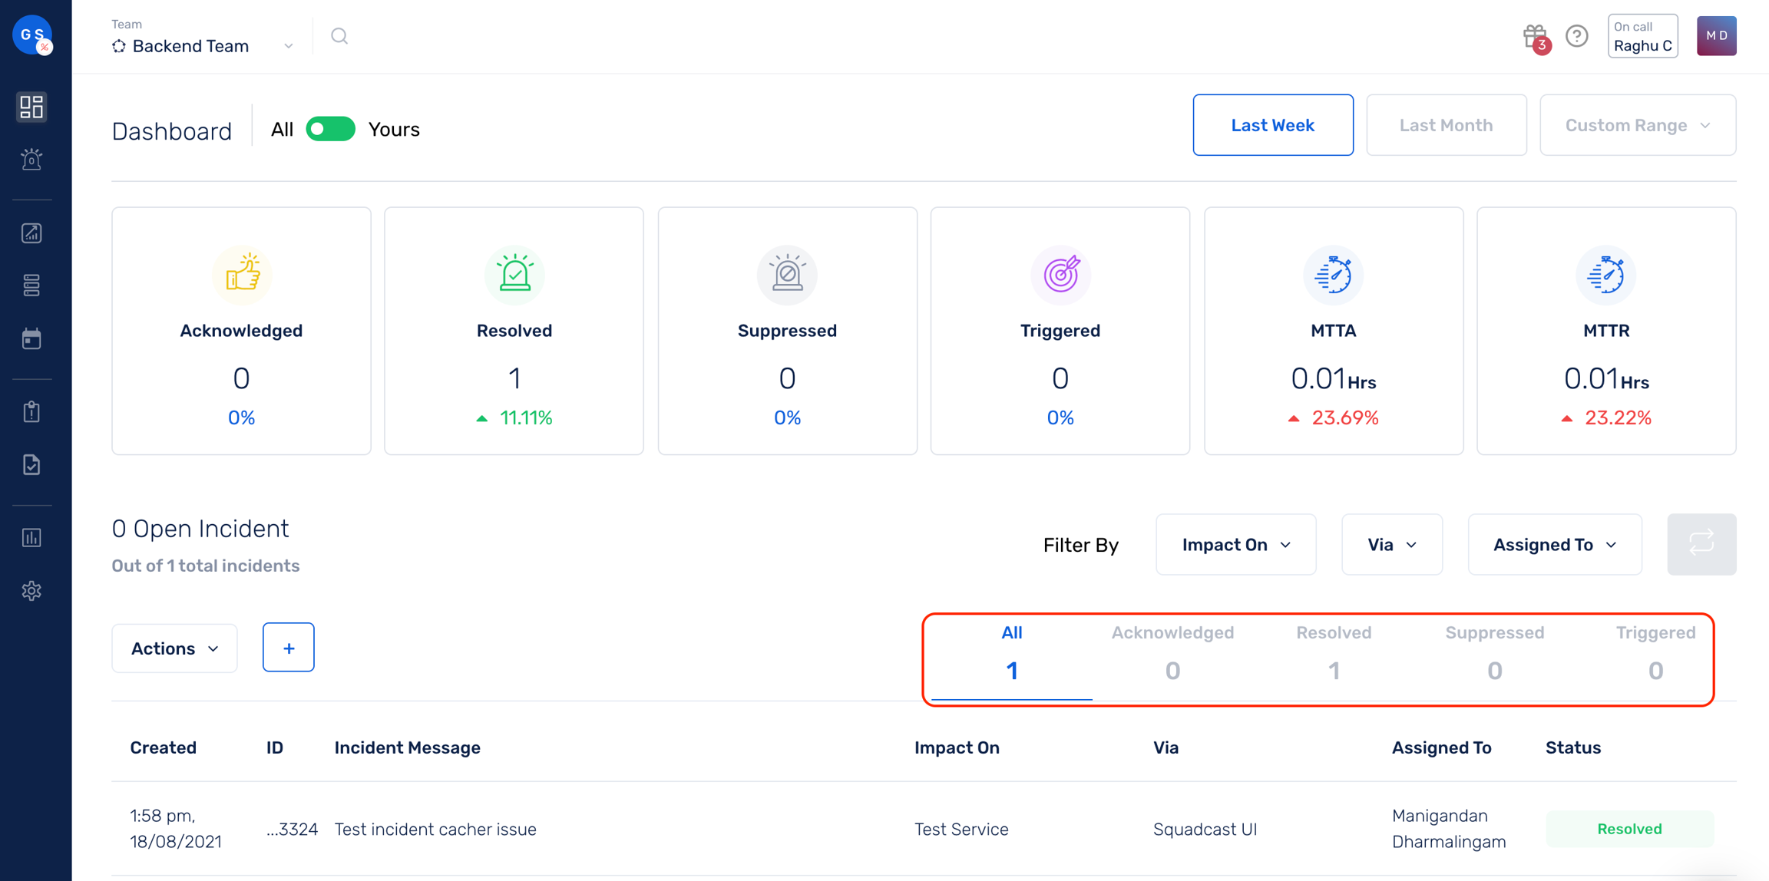
Task: Open the Schedules calendar sidebar icon
Action: point(31,338)
